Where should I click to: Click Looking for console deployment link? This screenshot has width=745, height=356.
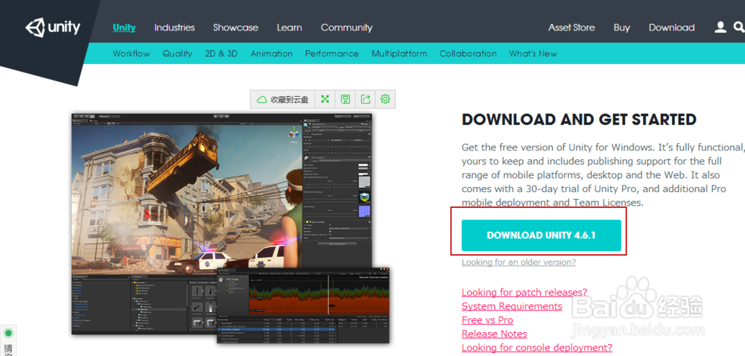[x=537, y=348]
